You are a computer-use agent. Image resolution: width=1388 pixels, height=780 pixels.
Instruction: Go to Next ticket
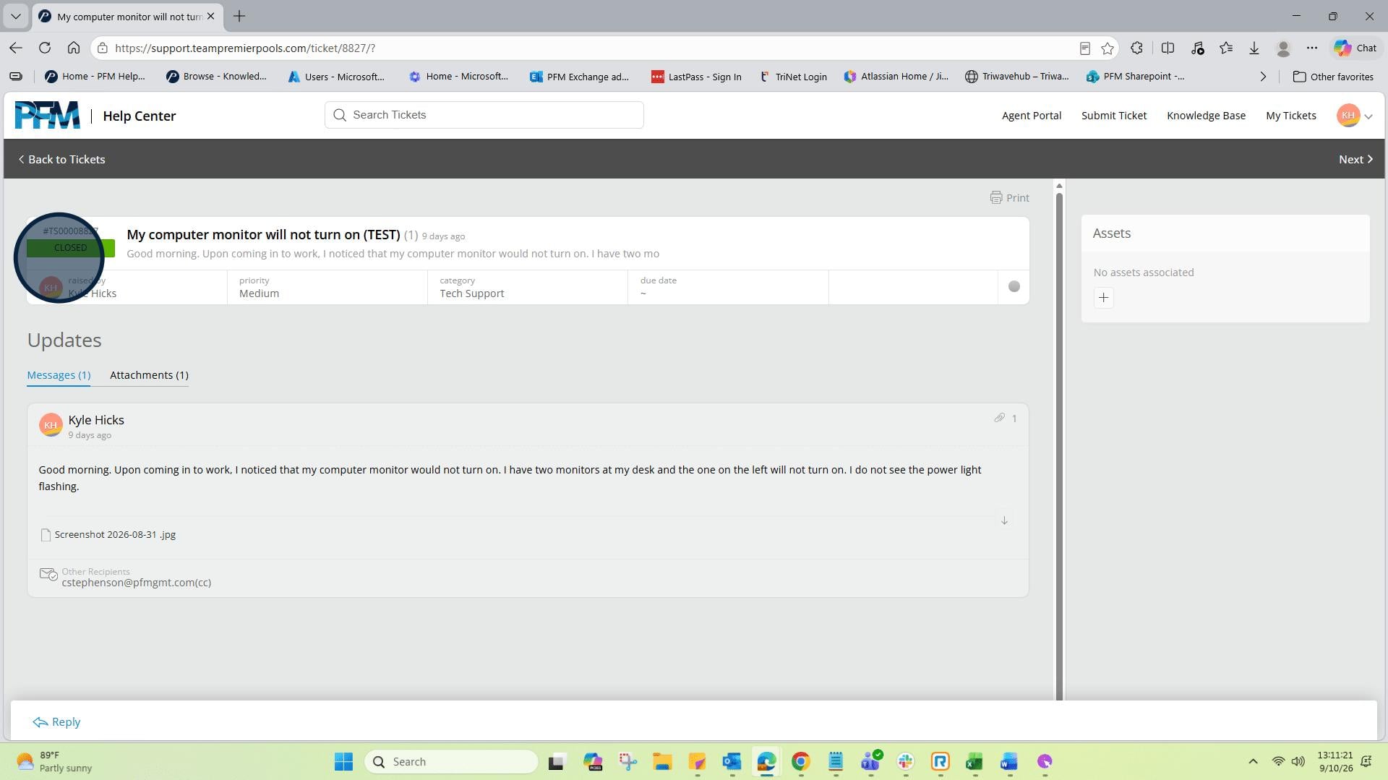[x=1355, y=159]
